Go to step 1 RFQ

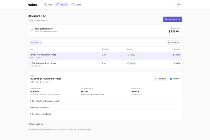click(48, 5)
